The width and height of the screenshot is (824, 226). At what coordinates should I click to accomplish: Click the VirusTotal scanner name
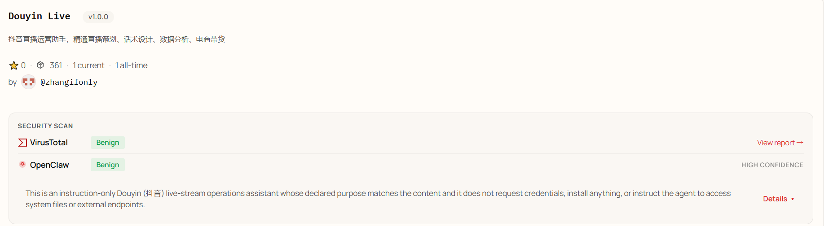(x=49, y=143)
